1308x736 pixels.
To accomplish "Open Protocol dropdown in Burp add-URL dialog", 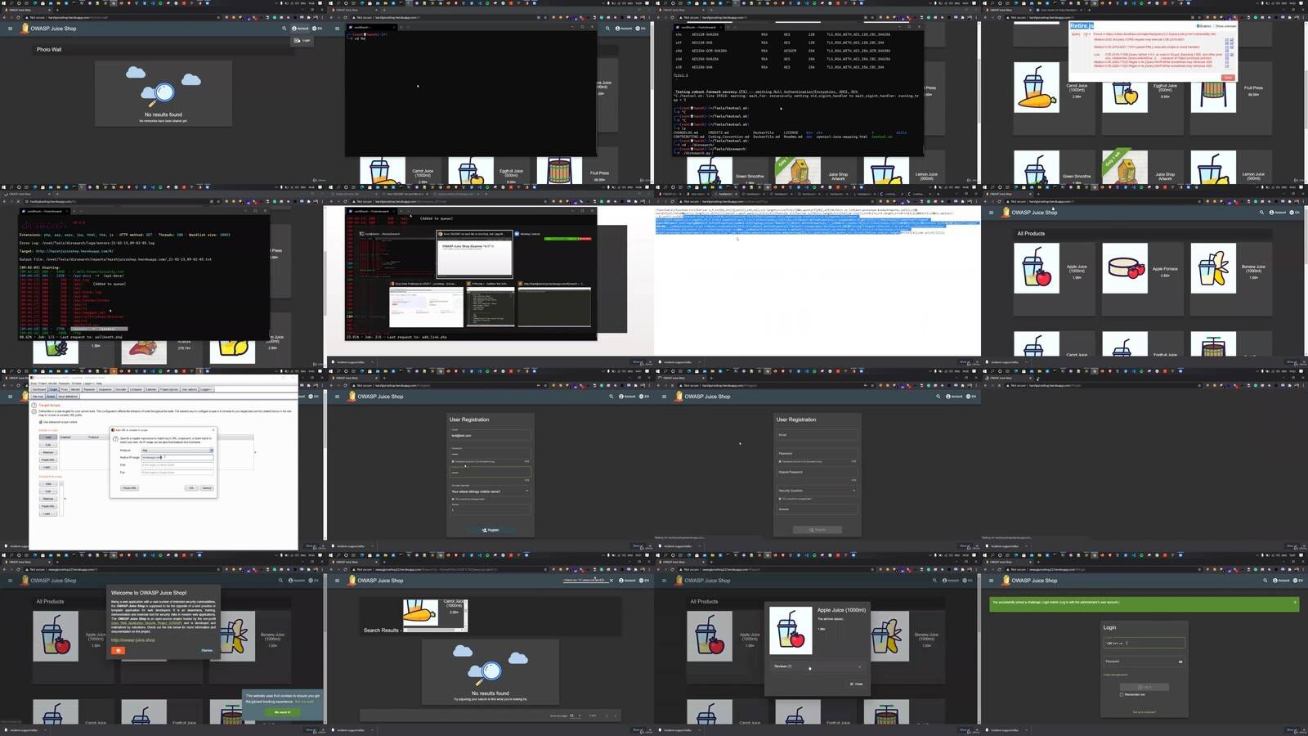I will tap(177, 450).
